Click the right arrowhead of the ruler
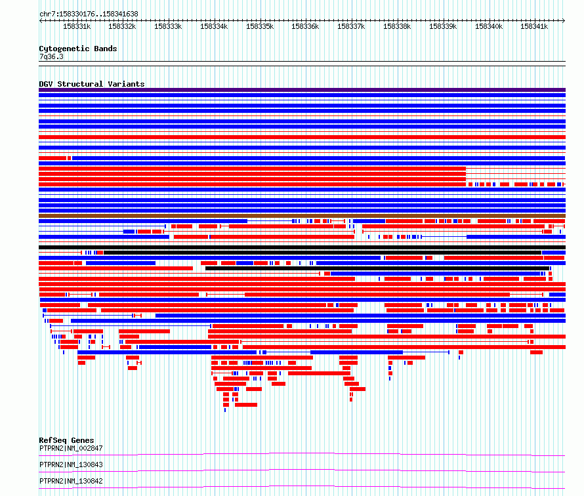The height and width of the screenshot is (496, 584). tap(564, 21)
